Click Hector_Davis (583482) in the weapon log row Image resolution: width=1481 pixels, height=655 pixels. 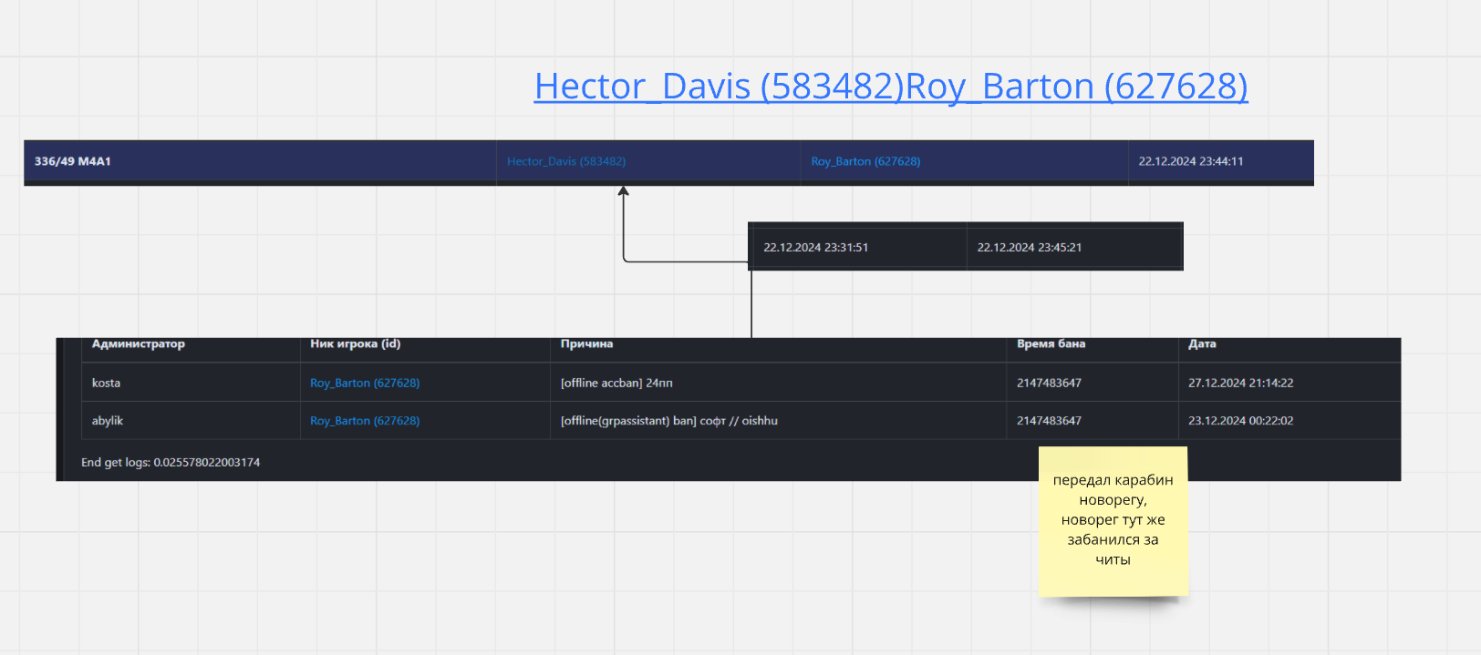[565, 161]
